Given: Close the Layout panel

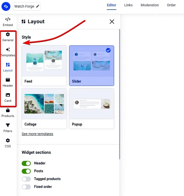Looking at the screenshot, I should [112, 22].
